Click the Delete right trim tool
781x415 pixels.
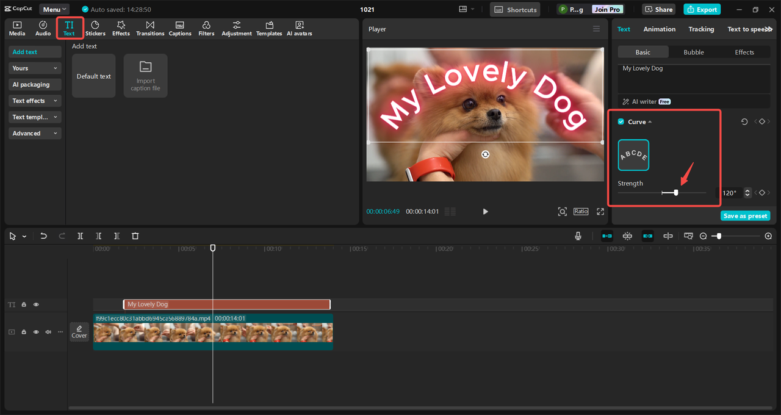coord(117,236)
